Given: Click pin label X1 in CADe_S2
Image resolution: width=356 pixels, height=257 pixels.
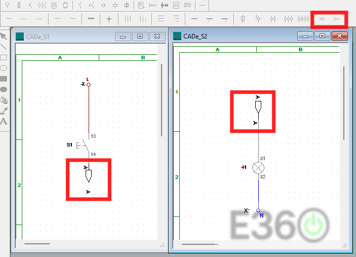Looking at the screenshot, I should click(x=263, y=158).
